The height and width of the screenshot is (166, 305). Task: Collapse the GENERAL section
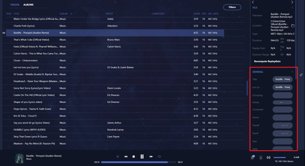click(x=292, y=72)
